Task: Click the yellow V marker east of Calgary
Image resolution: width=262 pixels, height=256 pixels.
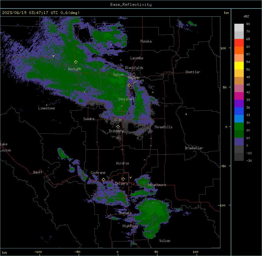Action: 130,178
